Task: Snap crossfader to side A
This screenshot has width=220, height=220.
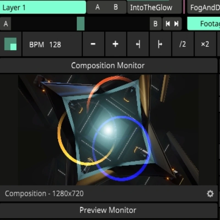Action: [x=5, y=24]
